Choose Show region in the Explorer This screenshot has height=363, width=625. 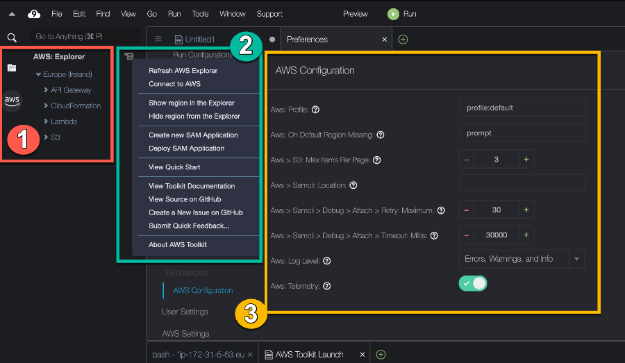192,103
